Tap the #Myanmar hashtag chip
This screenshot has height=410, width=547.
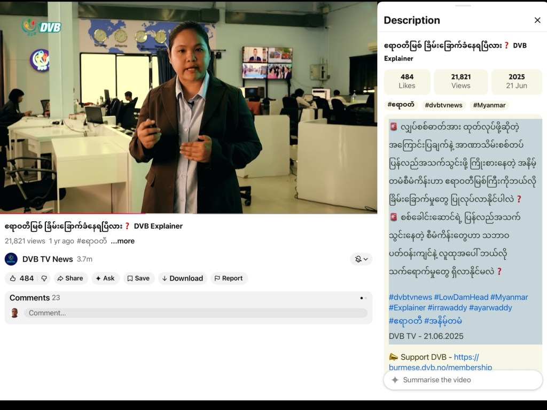pos(489,105)
